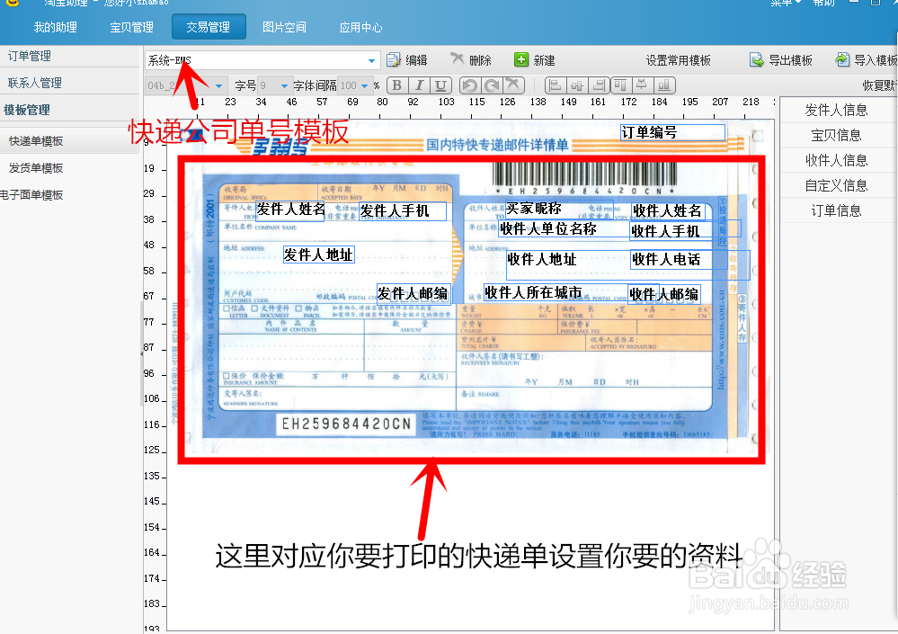Image resolution: width=898 pixels, height=634 pixels.
Task: Select the 收件人姓名 field box
Action: click(x=669, y=211)
